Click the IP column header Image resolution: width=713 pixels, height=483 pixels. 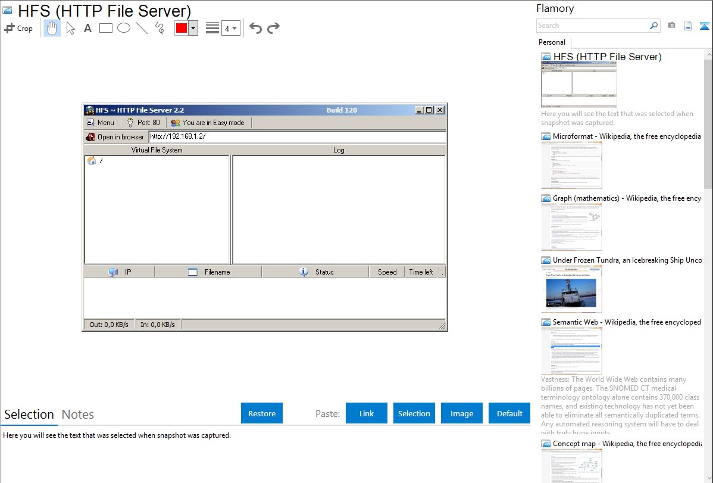tap(120, 272)
